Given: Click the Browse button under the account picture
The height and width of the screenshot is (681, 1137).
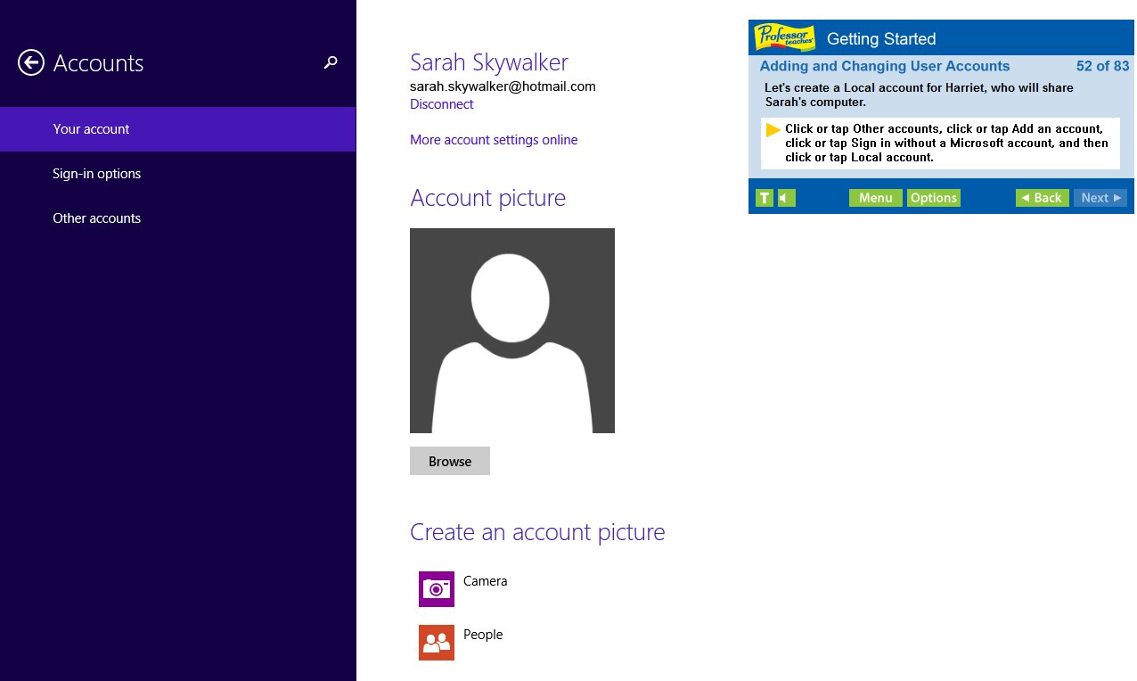Looking at the screenshot, I should 449,461.
